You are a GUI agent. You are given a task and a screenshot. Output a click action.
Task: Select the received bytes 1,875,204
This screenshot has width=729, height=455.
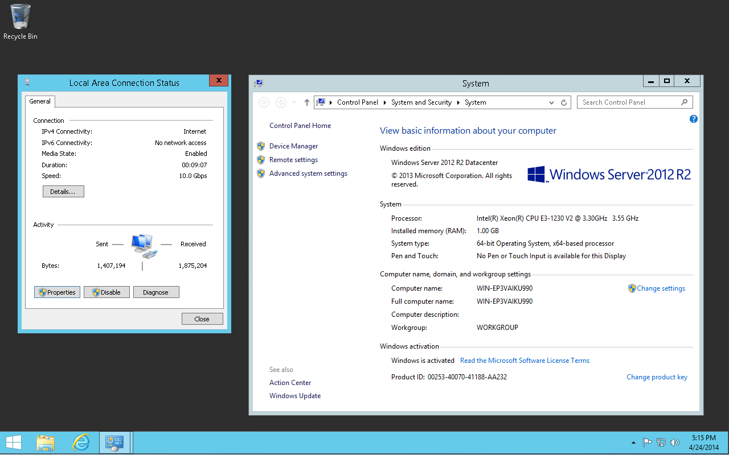[x=193, y=266]
